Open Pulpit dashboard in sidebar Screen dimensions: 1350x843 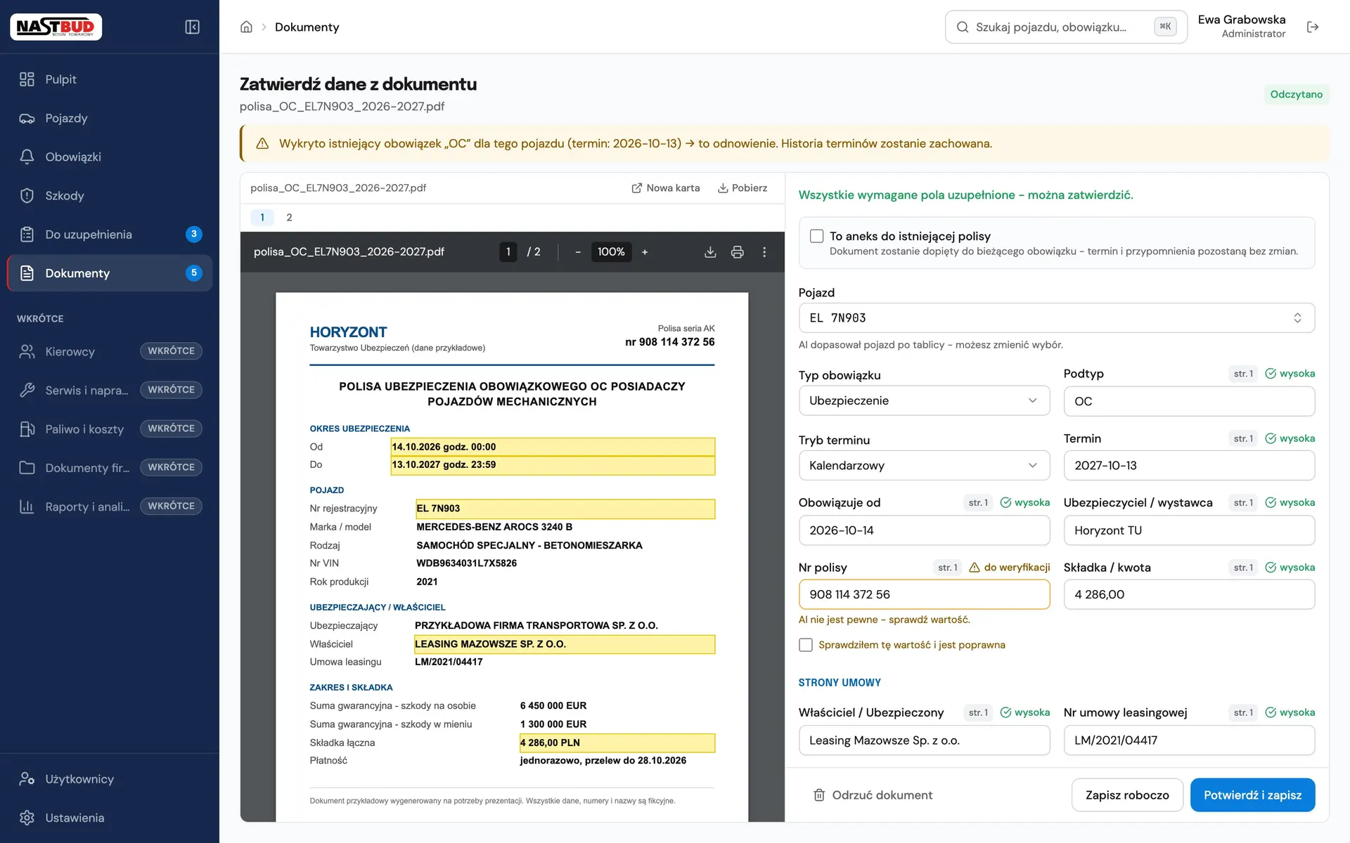[110, 79]
